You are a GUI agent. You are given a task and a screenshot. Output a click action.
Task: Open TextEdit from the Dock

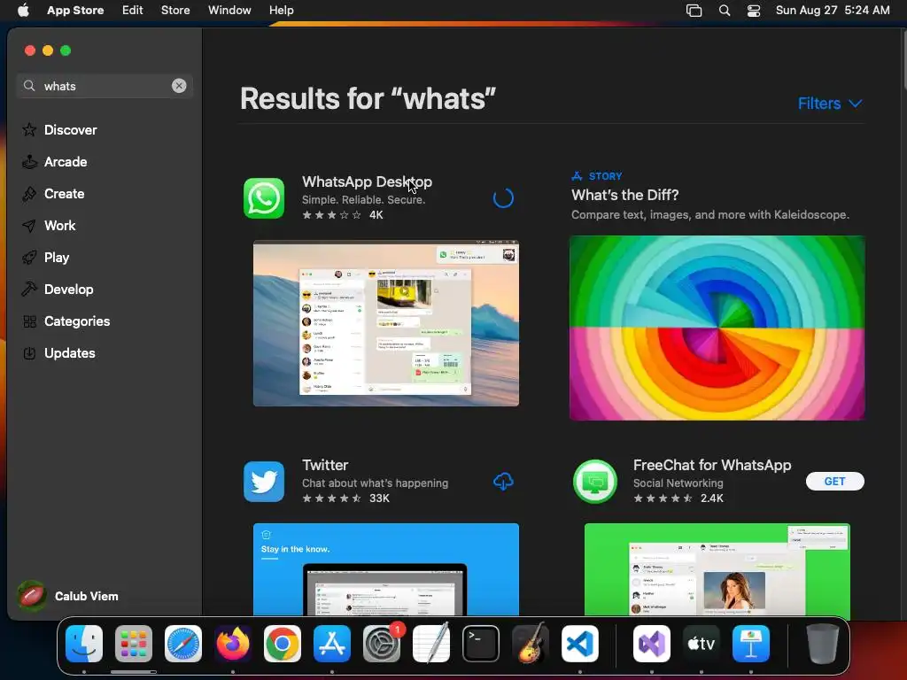pos(431,644)
